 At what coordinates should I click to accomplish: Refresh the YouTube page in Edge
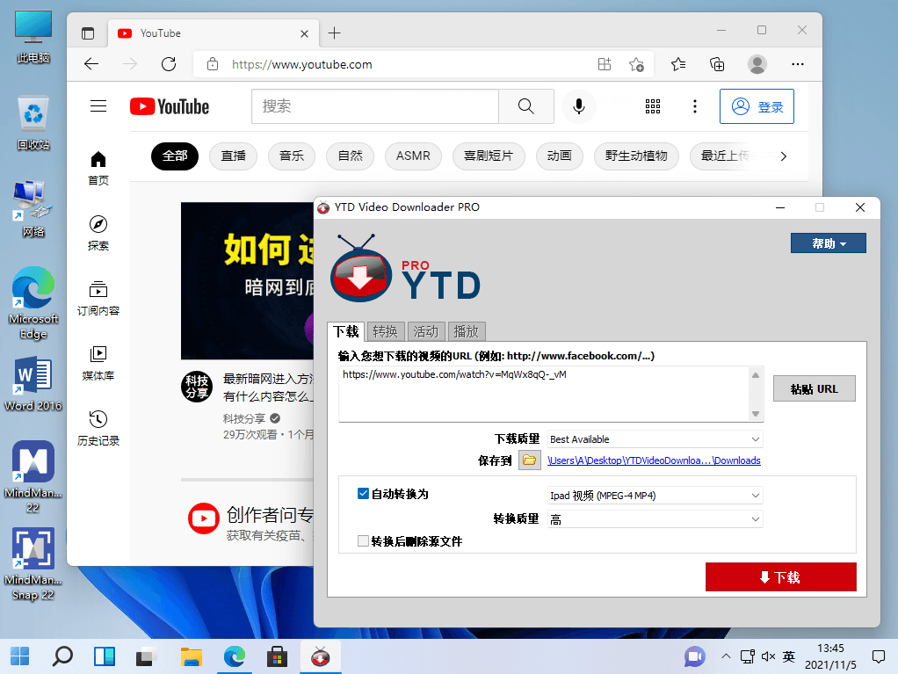pos(169,64)
